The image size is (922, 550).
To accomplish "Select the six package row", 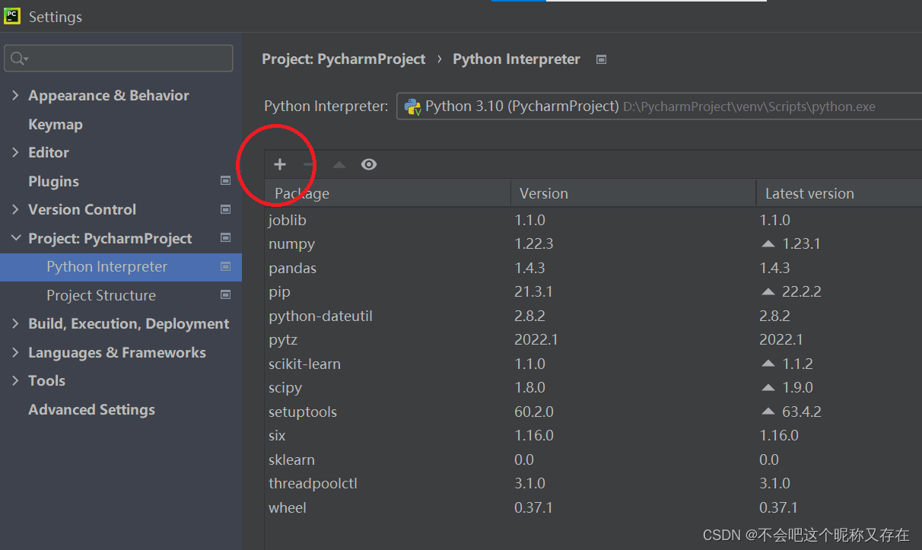I will [593, 436].
